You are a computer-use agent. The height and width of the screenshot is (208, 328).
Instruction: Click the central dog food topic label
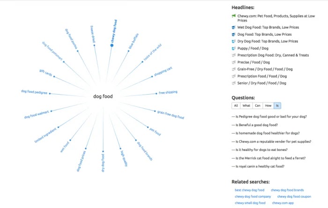click(103, 97)
